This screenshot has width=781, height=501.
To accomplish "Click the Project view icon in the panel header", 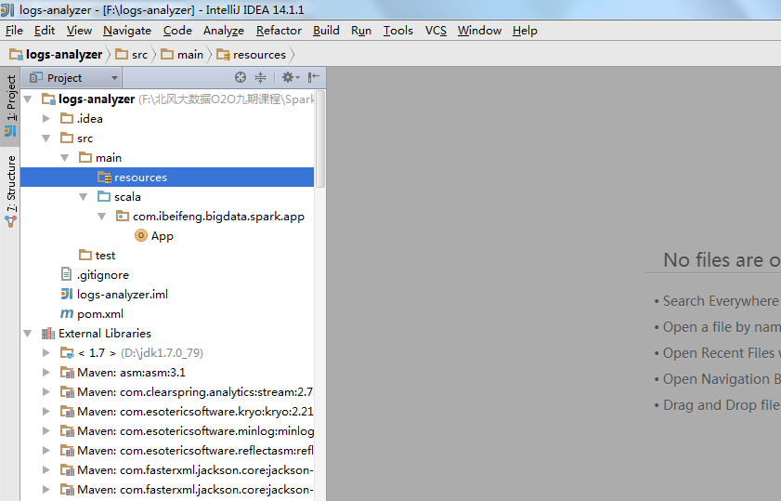I will click(x=35, y=77).
